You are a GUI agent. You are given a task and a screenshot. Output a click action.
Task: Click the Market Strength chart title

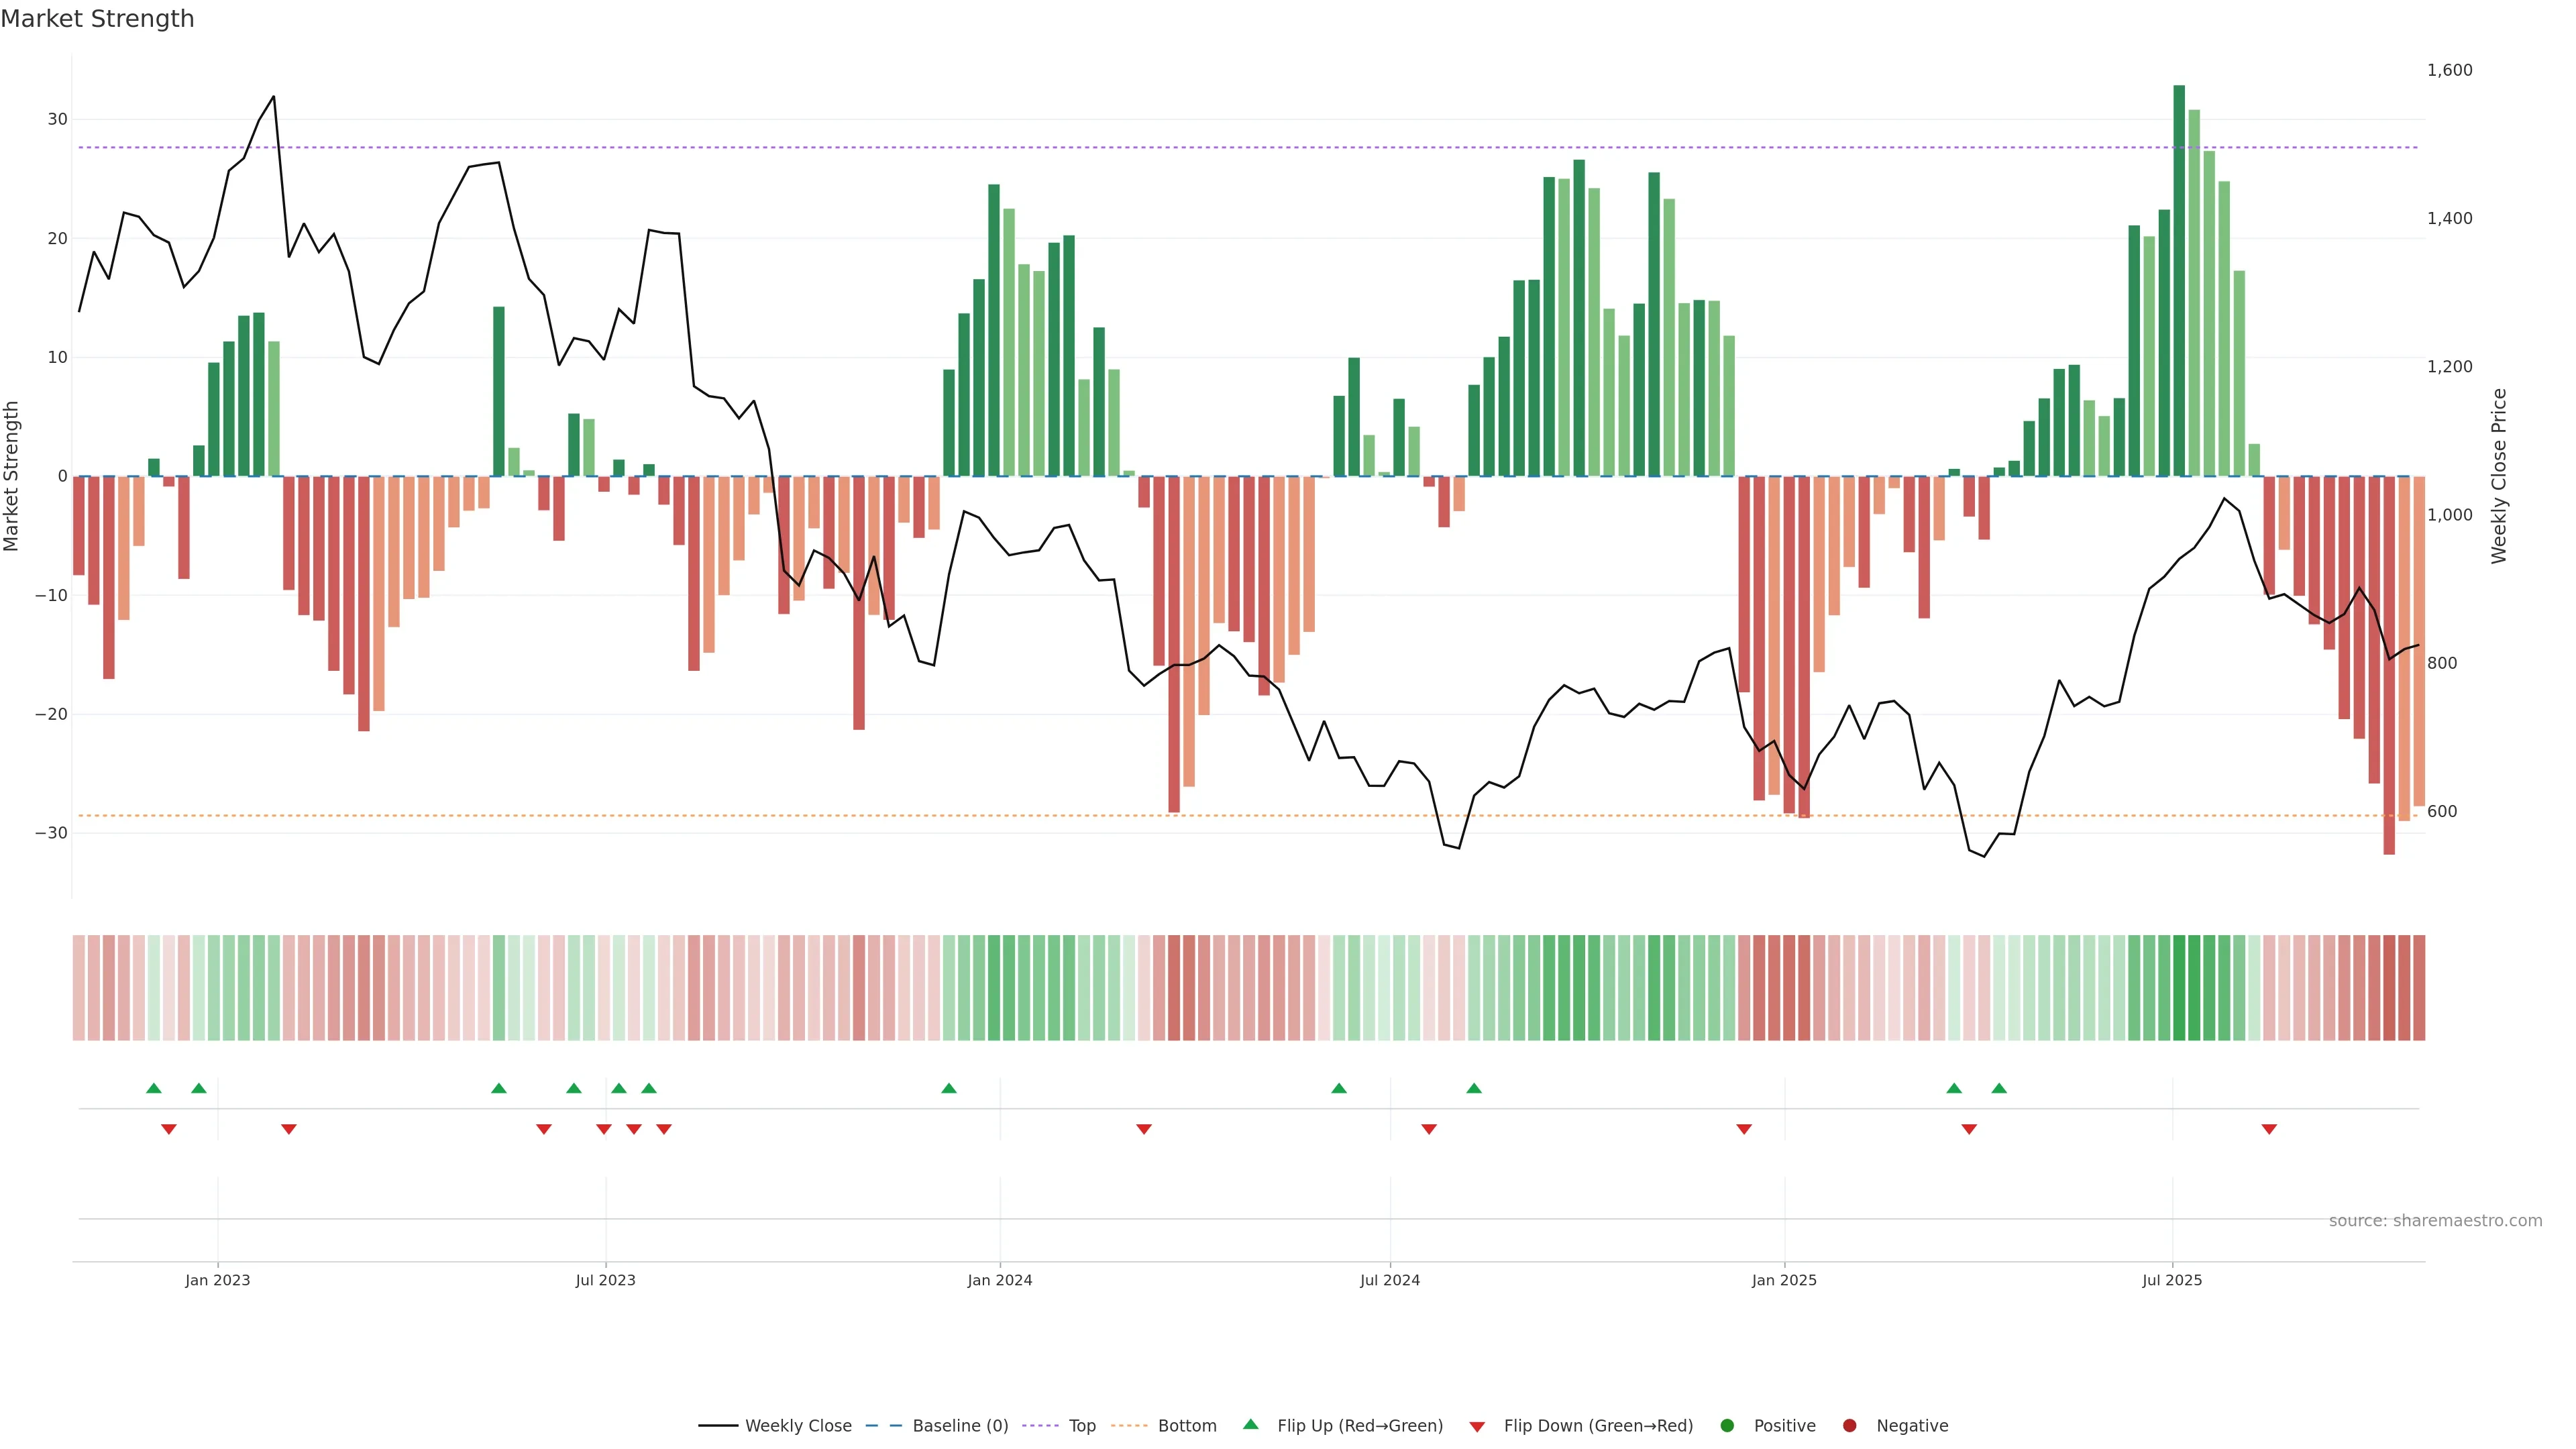(x=98, y=19)
